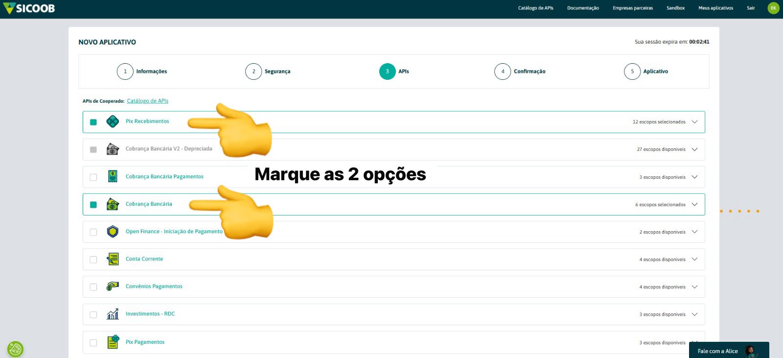Click the Pix Pagamentos icon
The width and height of the screenshot is (783, 358).
[113, 342]
